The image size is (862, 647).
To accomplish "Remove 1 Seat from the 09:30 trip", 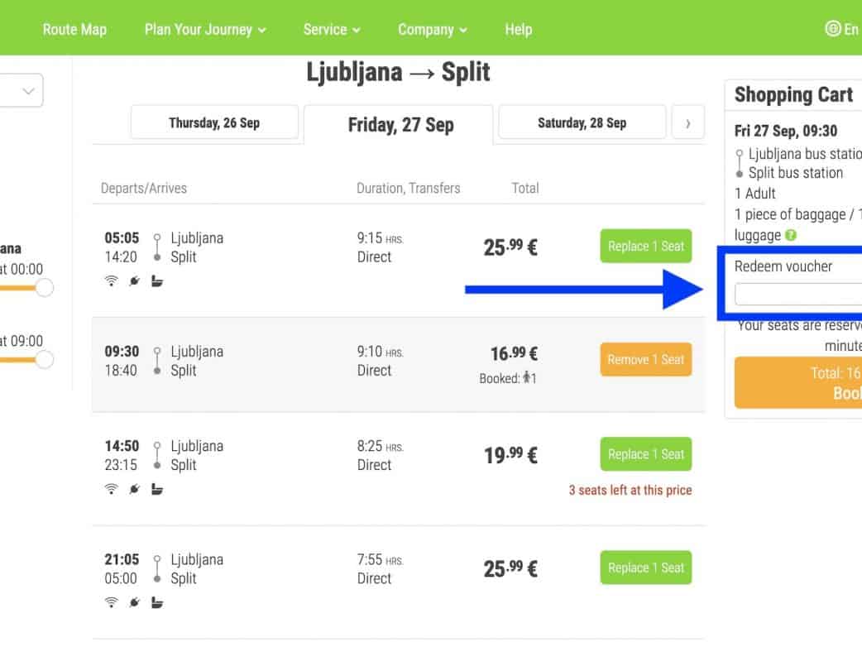I will (645, 360).
